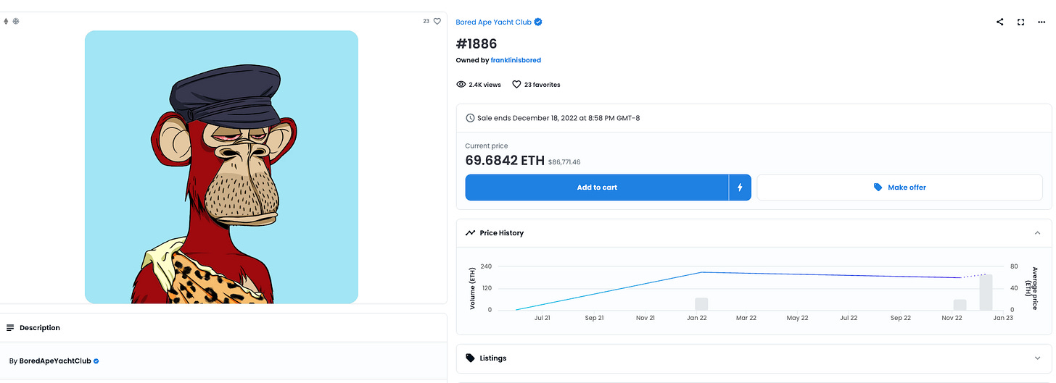Viewport: 1056px width, 383px height.
Task: Open the share icon menu
Action: tap(1000, 22)
